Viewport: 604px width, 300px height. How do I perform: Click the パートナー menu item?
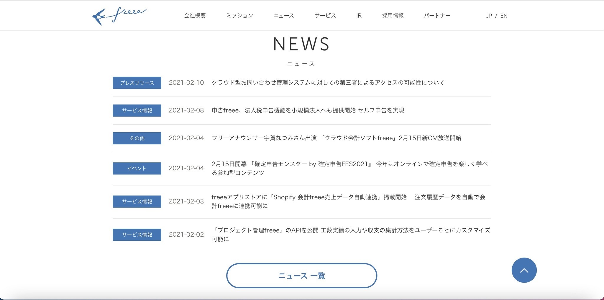coord(437,16)
